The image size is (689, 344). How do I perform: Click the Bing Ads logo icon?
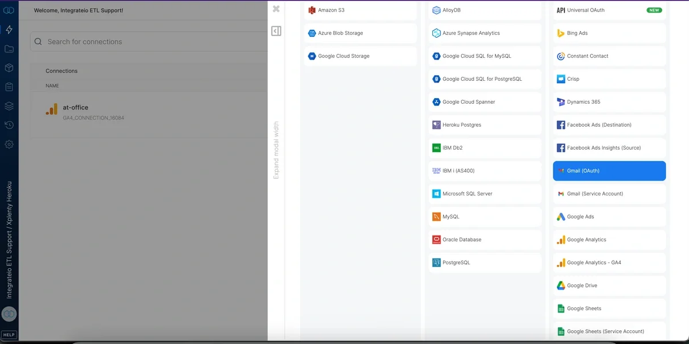pyautogui.click(x=561, y=33)
